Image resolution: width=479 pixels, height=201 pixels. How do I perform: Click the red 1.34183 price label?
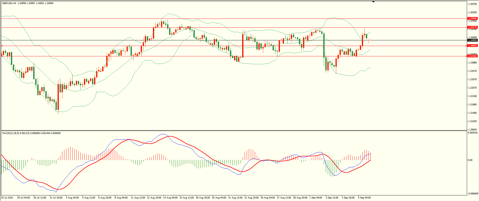472,56
